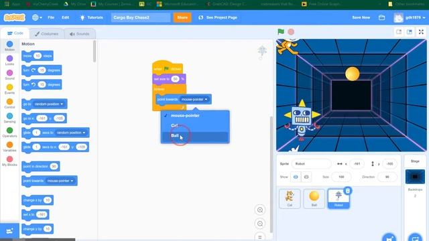Click the sprite y position field

click(x=389, y=163)
